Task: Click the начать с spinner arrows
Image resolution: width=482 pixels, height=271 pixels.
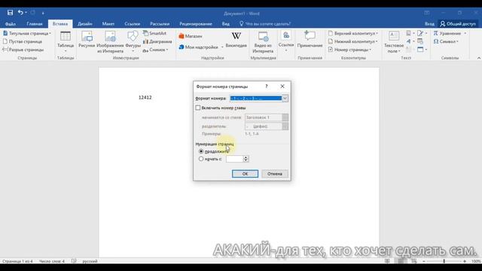Action: (x=246, y=159)
